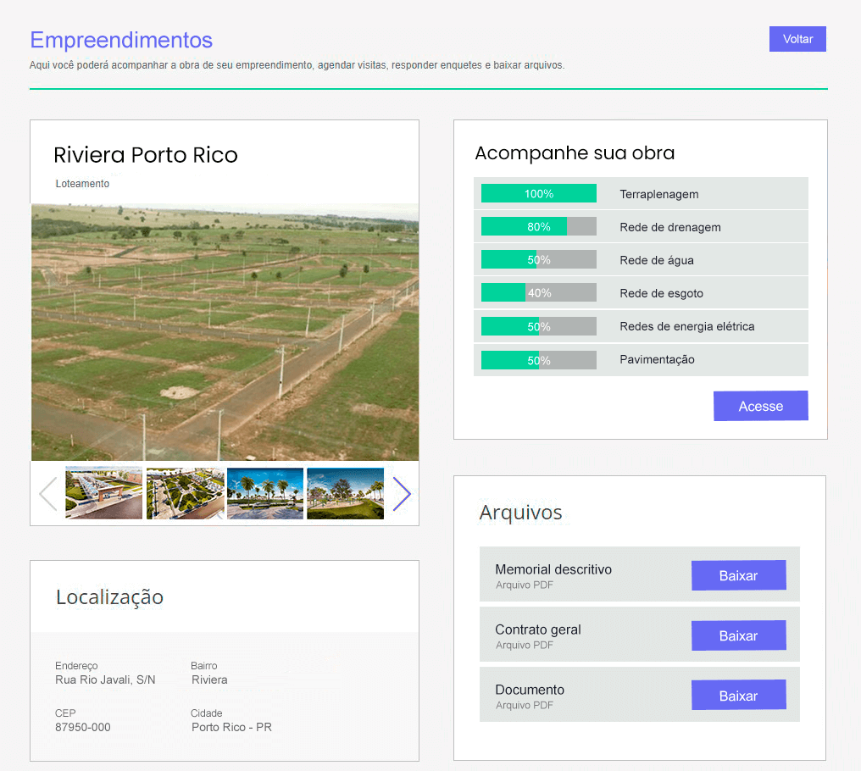Baixar the Documento PDF
The width and height of the screenshot is (861, 771).
(x=738, y=695)
